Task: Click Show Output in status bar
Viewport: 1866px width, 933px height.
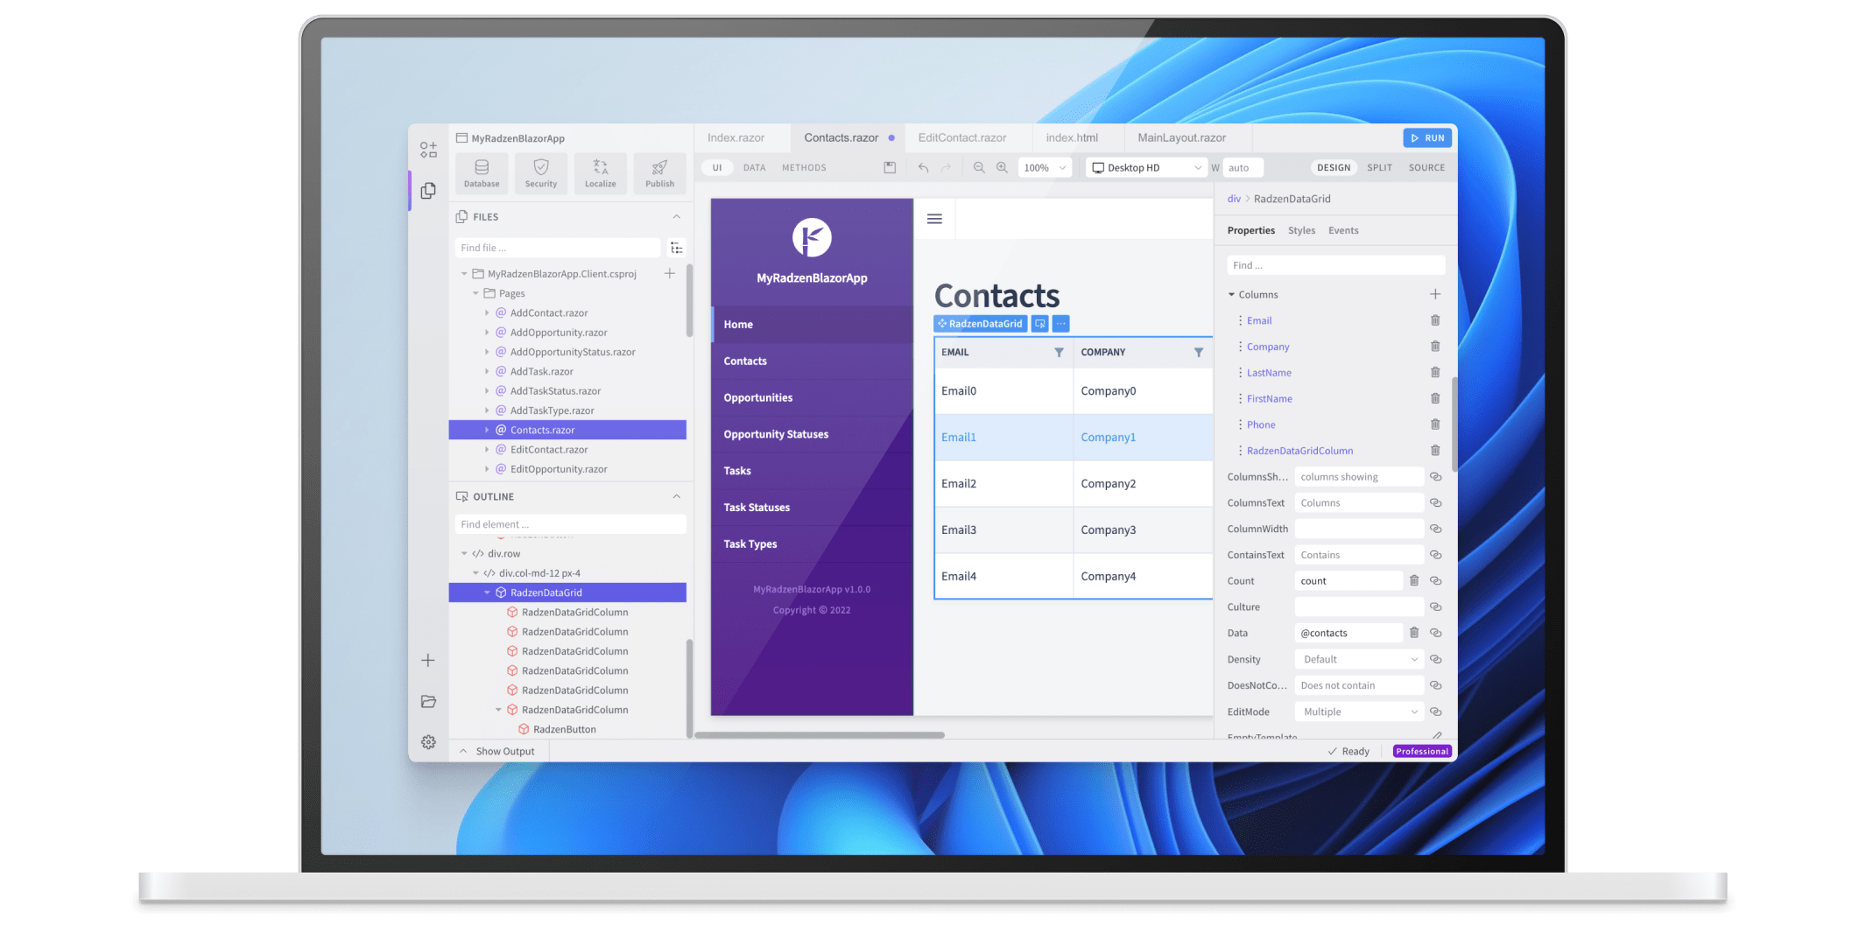Action: [x=496, y=751]
